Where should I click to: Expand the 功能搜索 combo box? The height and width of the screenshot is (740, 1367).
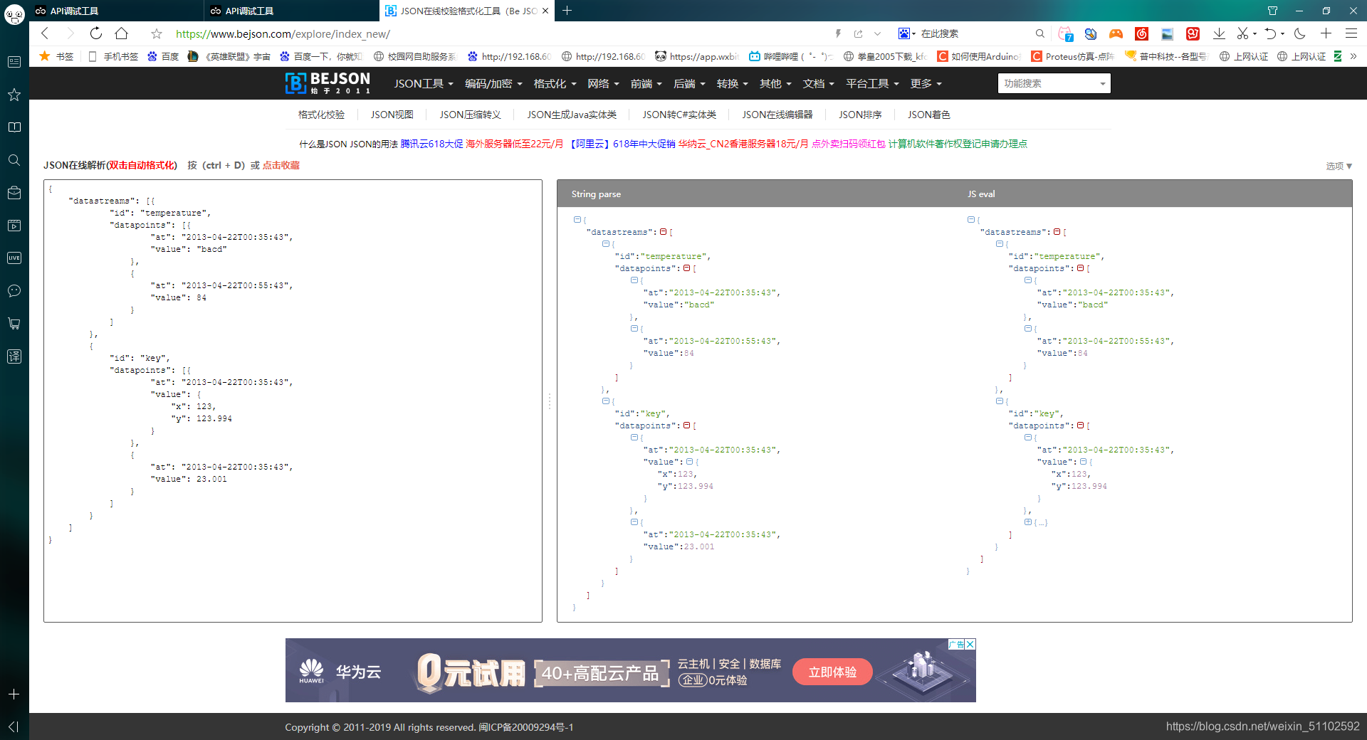click(x=1054, y=83)
